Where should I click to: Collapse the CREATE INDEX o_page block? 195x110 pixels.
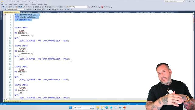[13, 46]
